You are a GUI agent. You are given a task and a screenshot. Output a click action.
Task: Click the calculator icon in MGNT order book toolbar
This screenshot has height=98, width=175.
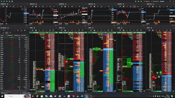(167, 30)
